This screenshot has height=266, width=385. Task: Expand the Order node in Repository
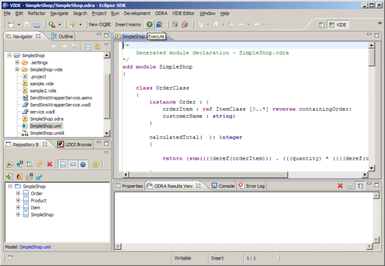pos(18,193)
